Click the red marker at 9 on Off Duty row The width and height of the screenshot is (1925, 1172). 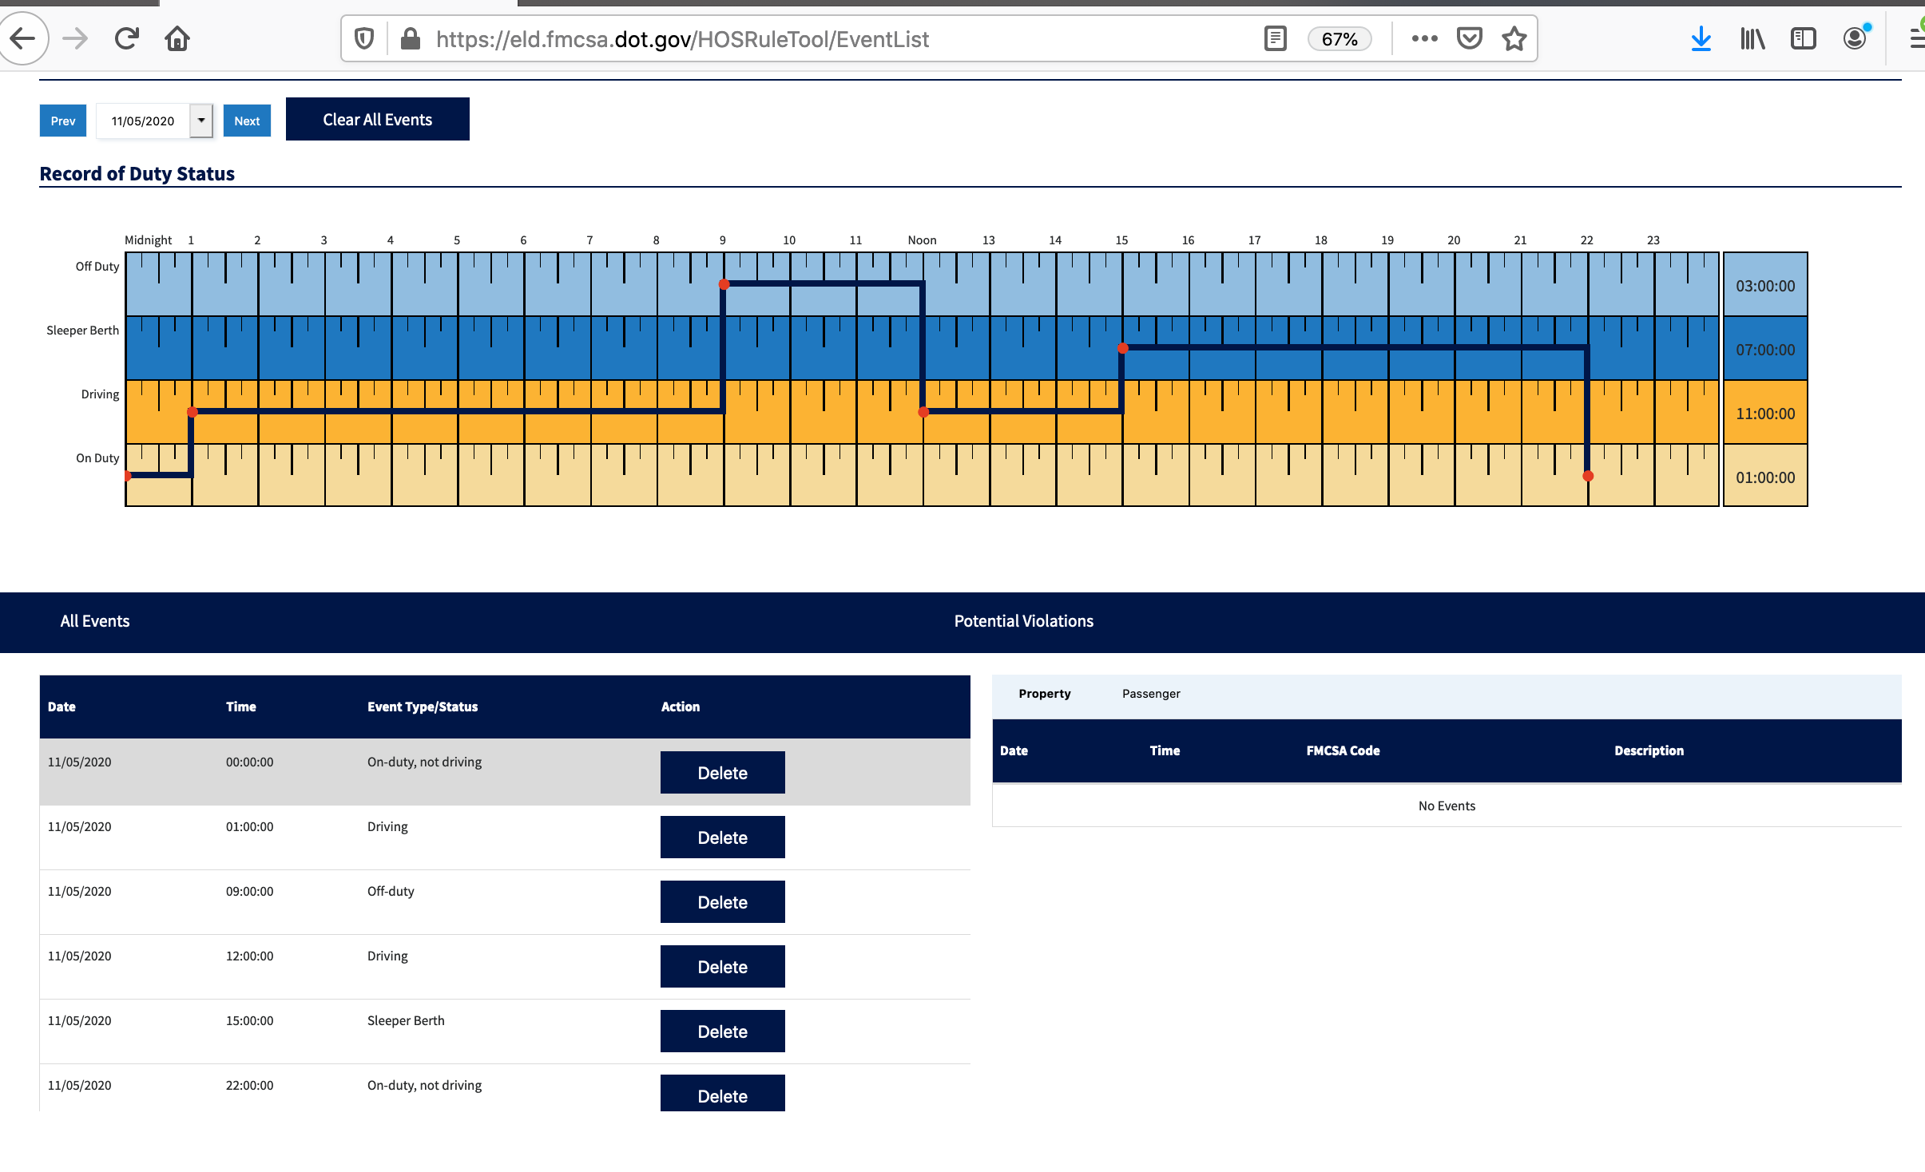pyautogui.click(x=724, y=284)
